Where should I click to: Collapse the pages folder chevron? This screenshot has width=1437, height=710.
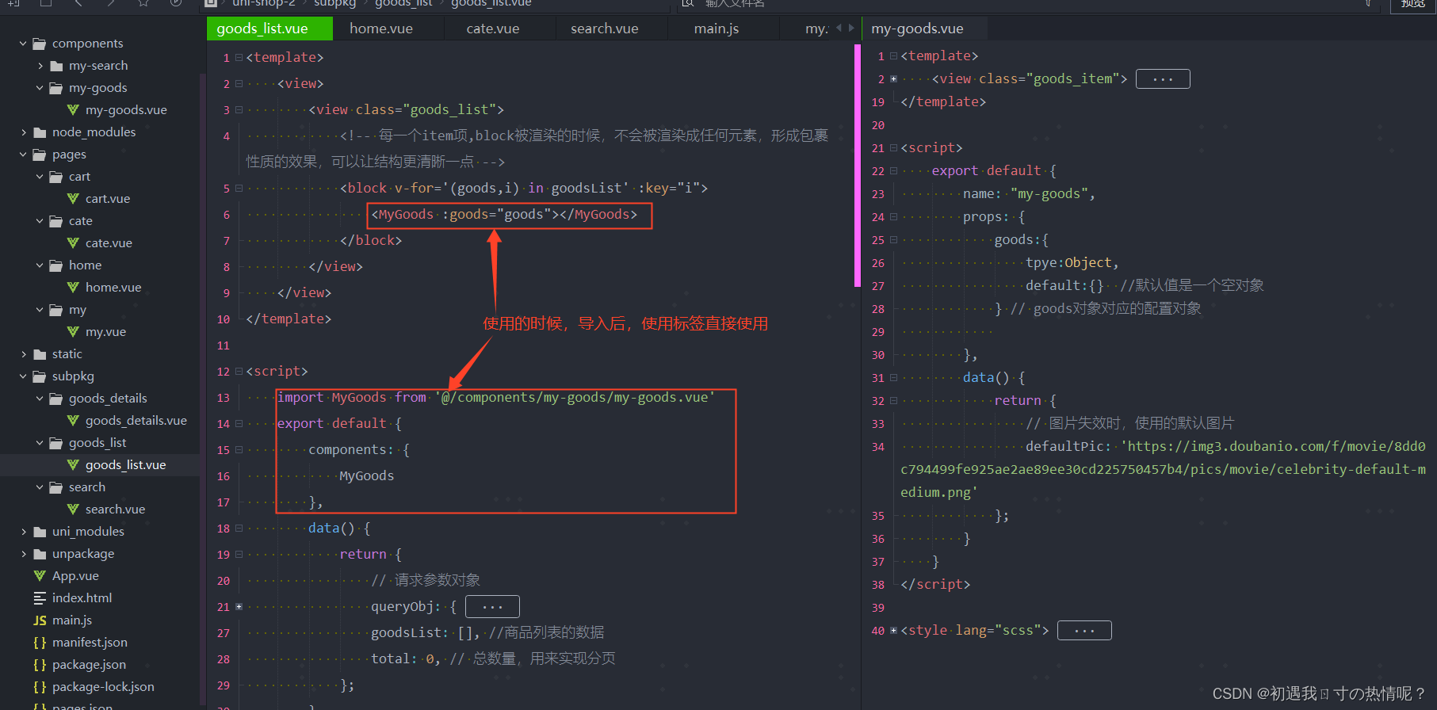point(23,155)
